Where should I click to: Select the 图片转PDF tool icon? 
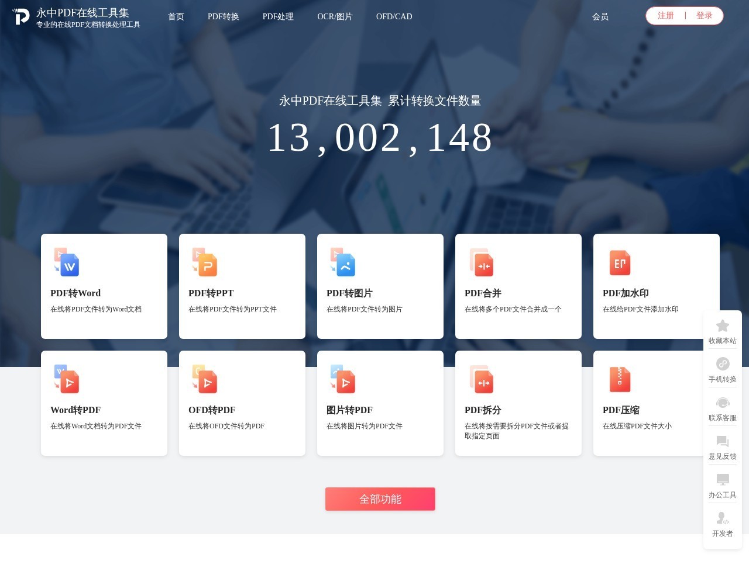pyautogui.click(x=343, y=379)
